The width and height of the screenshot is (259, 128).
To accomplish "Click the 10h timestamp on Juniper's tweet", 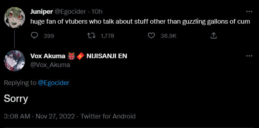I will click(x=97, y=12).
